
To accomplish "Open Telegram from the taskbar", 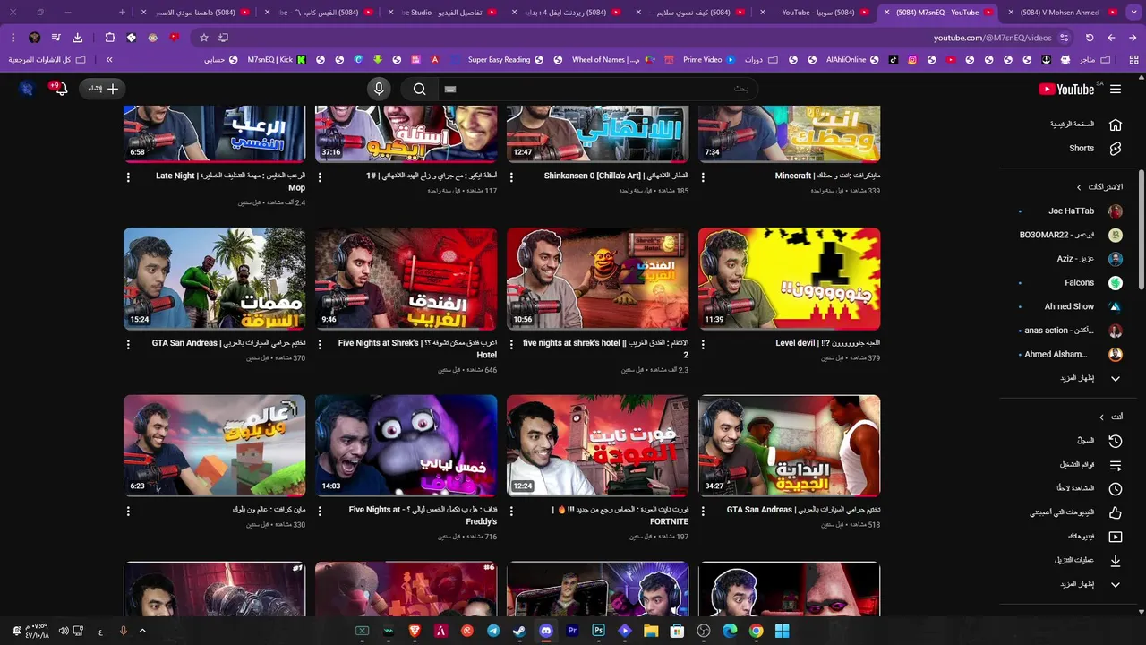I will pos(493,631).
